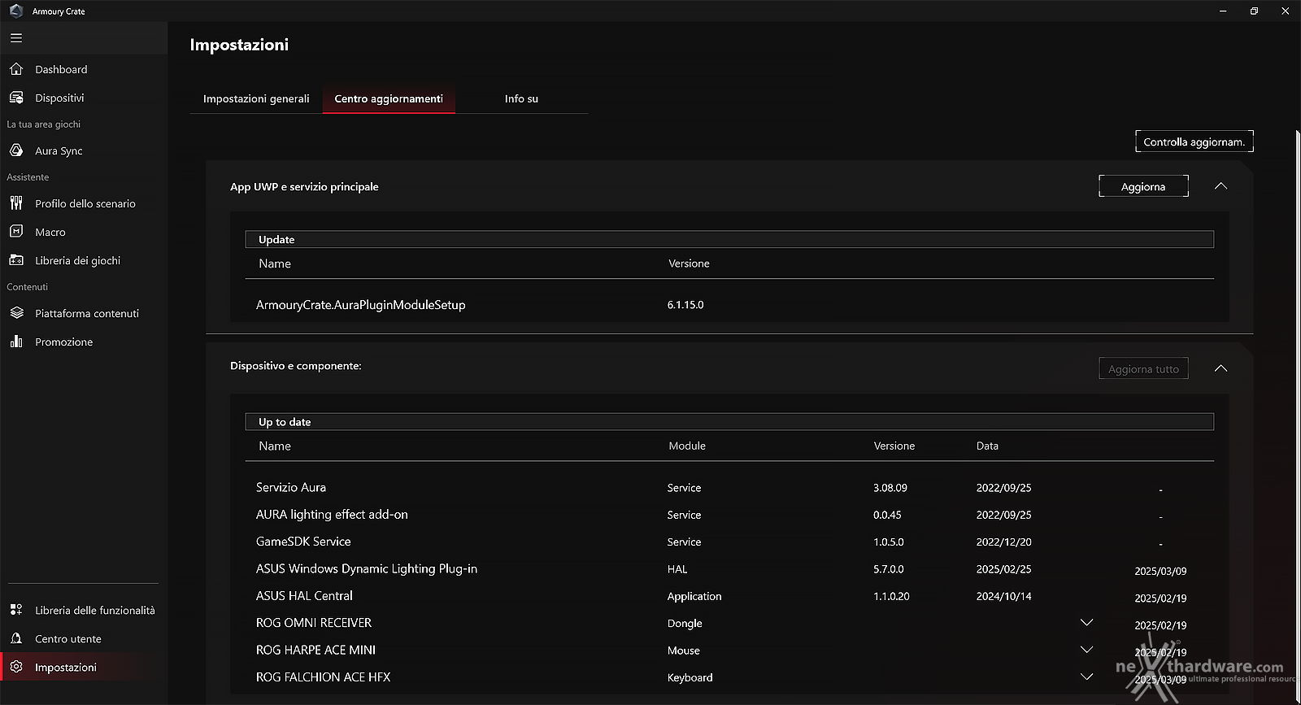This screenshot has height=705, width=1301.
Task: Expand ROG FALCHION ACE HFX row chevron
Action: [x=1086, y=677]
